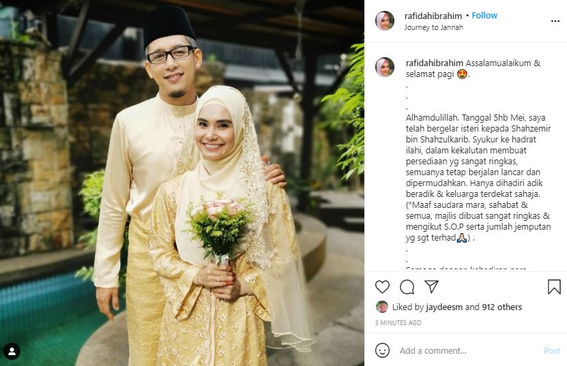Open the three-dot more options menu
Viewport: 567px width, 366px height.
point(555,21)
